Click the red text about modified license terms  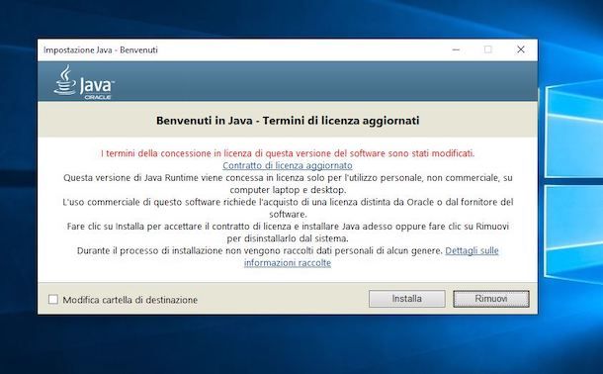click(288, 153)
